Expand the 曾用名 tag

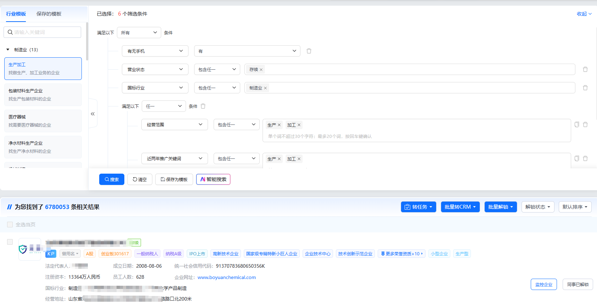coord(70,254)
